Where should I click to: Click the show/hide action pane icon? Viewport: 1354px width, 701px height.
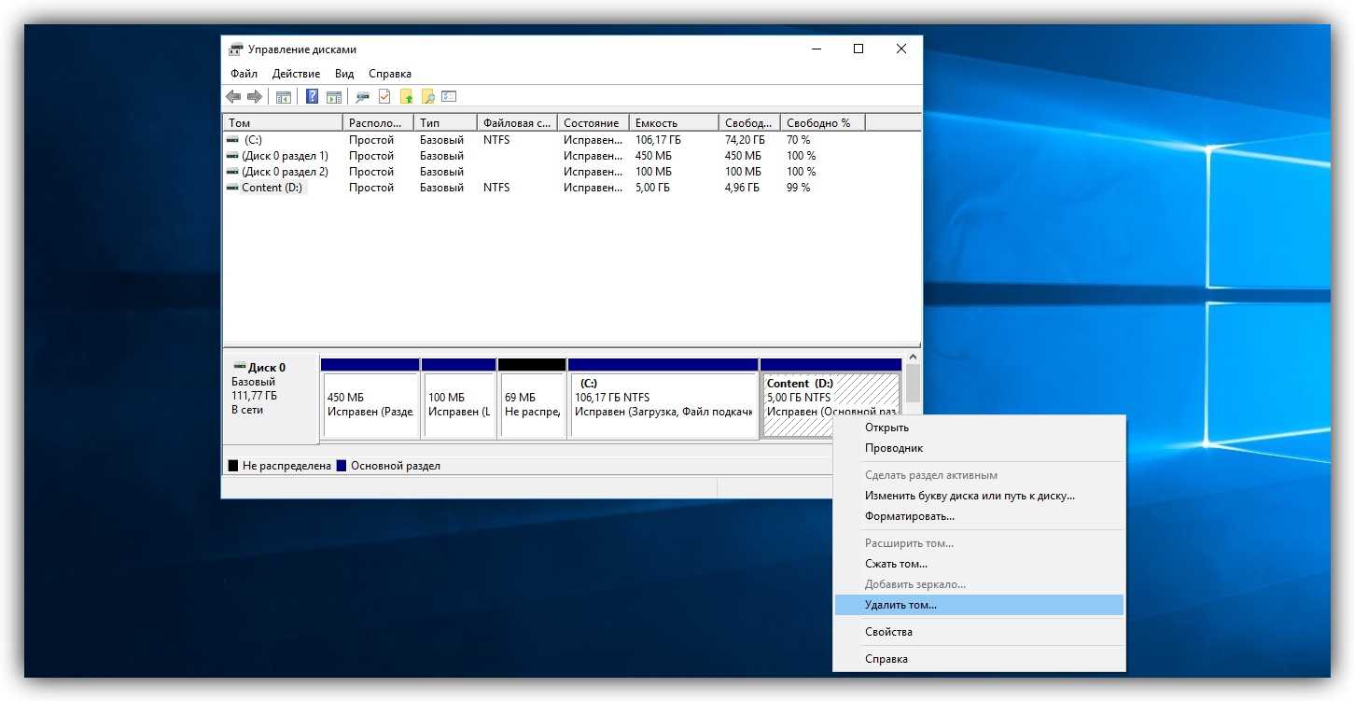pos(333,97)
